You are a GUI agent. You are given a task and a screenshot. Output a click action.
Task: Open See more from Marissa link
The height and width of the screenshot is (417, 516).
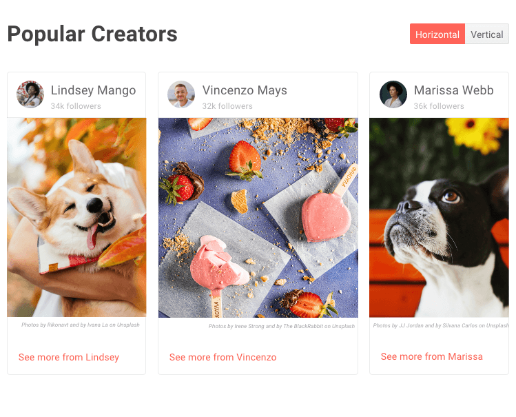click(432, 356)
